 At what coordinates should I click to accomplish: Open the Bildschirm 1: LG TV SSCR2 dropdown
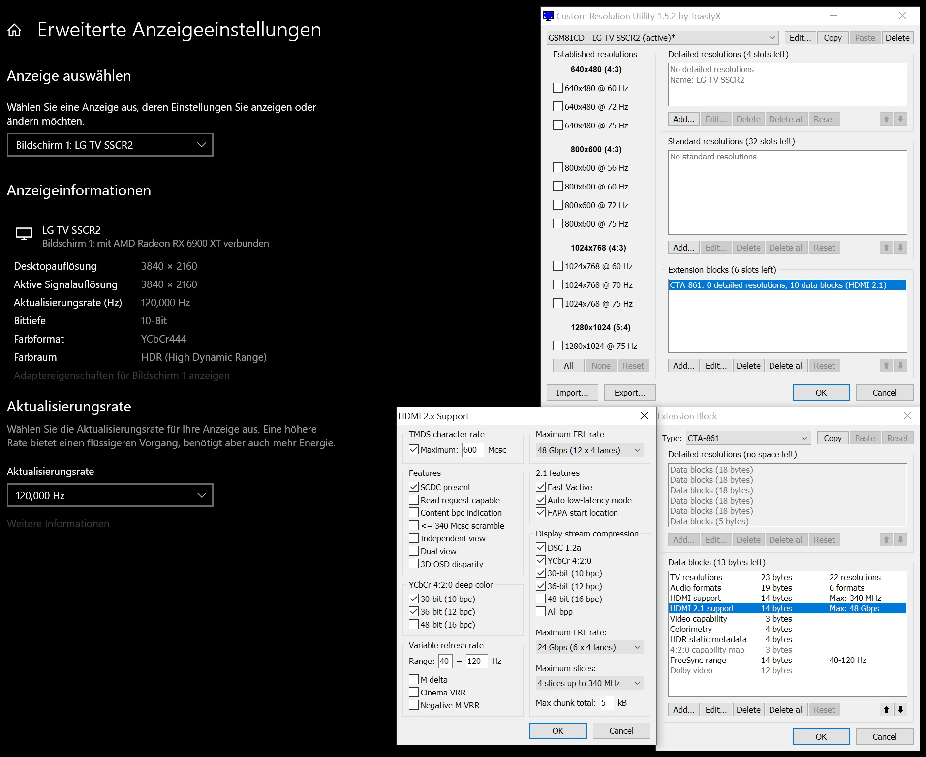point(110,145)
